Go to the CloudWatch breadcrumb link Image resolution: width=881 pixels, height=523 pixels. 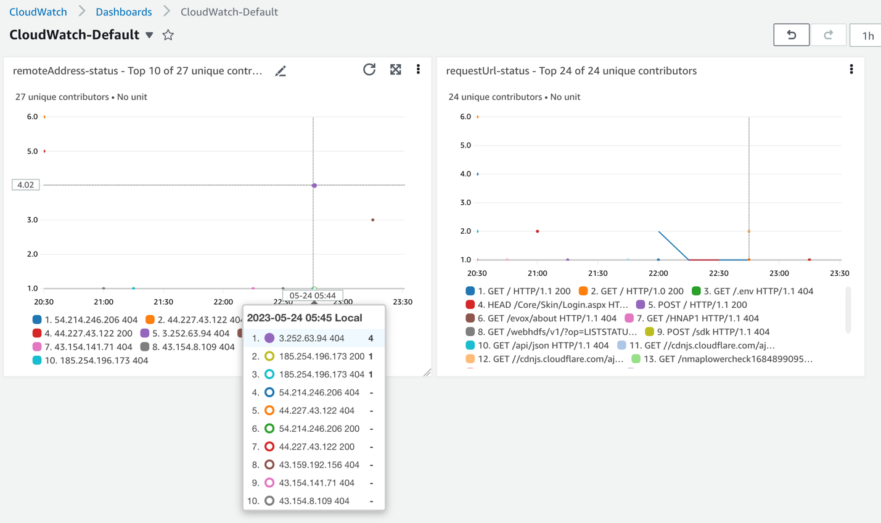pos(38,11)
